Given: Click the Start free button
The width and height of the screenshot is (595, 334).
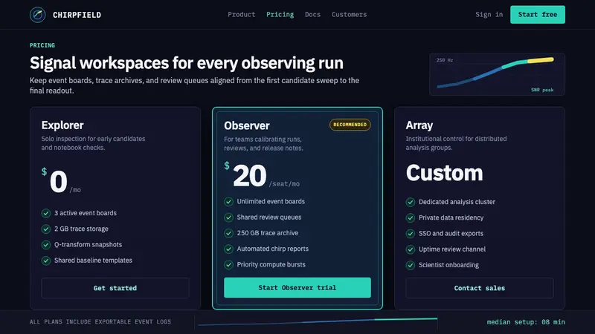Looking at the screenshot, I should pos(537,14).
